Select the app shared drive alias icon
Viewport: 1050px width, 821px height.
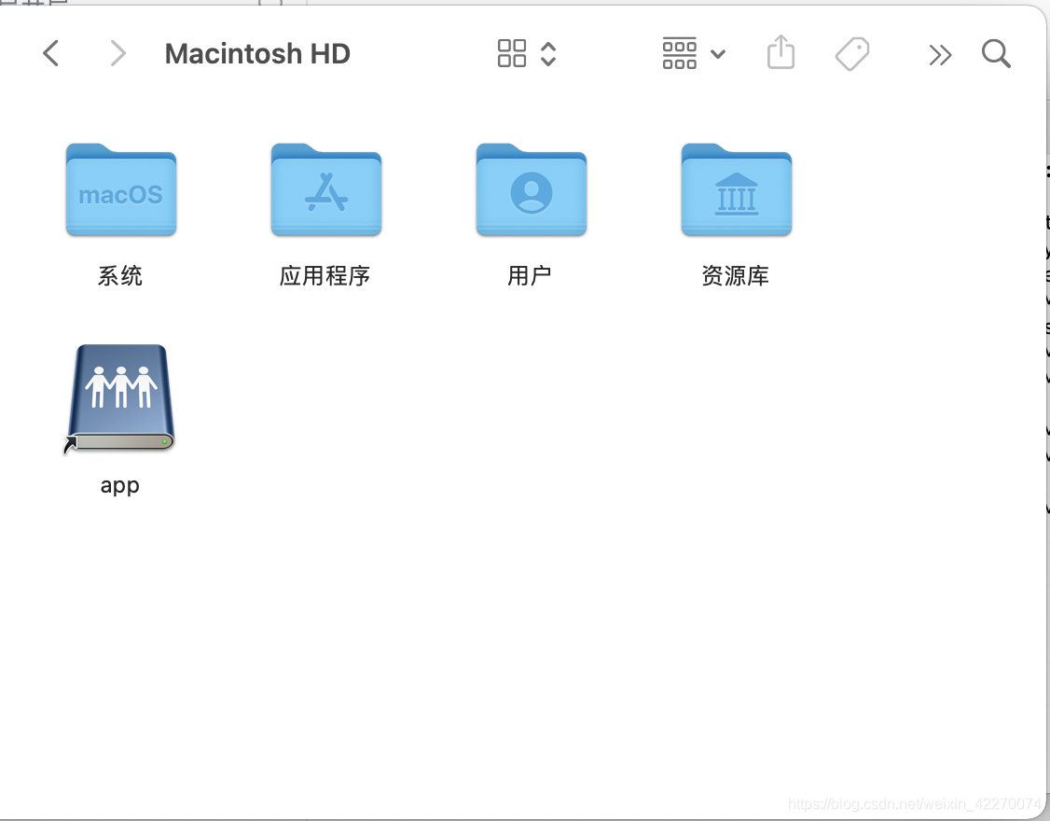coord(120,398)
